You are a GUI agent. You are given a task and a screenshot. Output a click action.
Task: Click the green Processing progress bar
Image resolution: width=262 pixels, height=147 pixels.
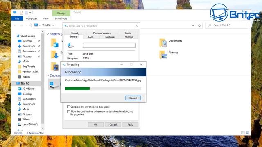pyautogui.click(x=103, y=89)
